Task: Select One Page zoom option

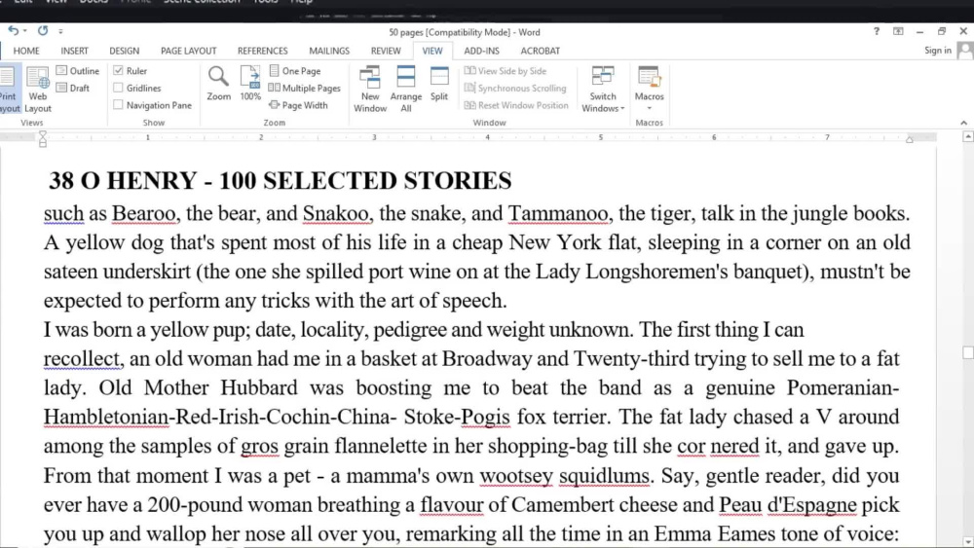Action: pos(295,71)
